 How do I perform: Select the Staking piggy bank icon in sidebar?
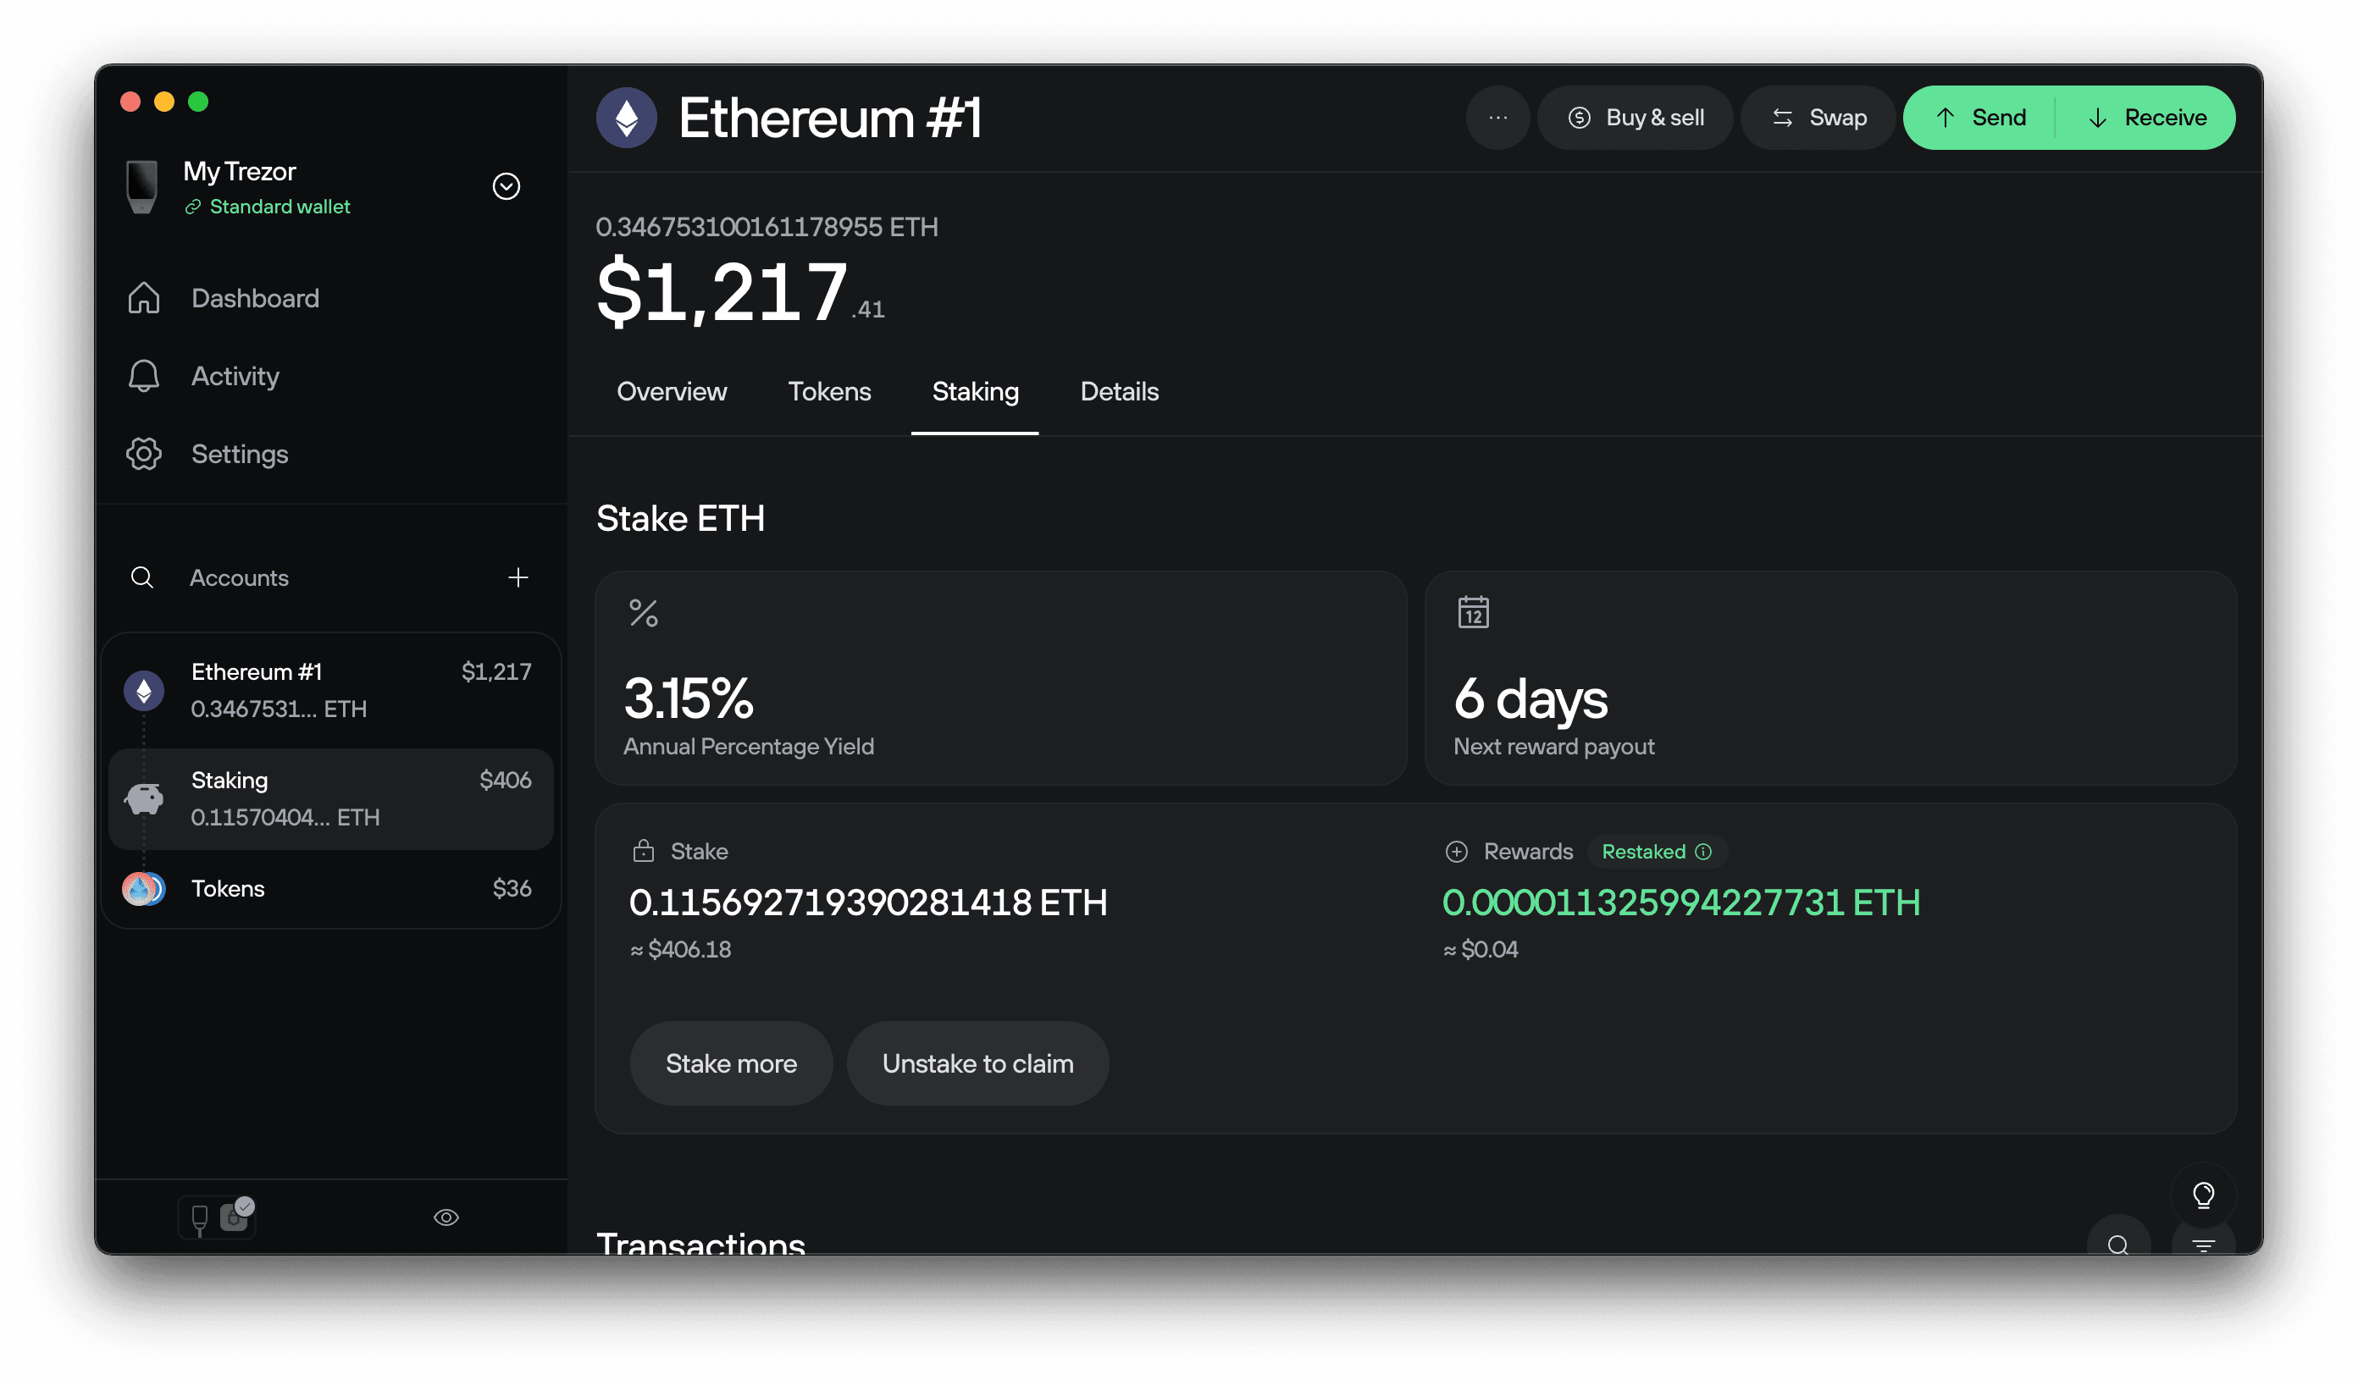click(143, 798)
